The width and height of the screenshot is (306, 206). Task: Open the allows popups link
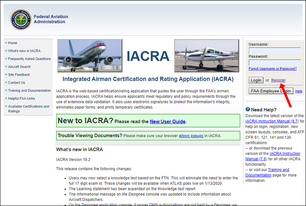point(191,136)
